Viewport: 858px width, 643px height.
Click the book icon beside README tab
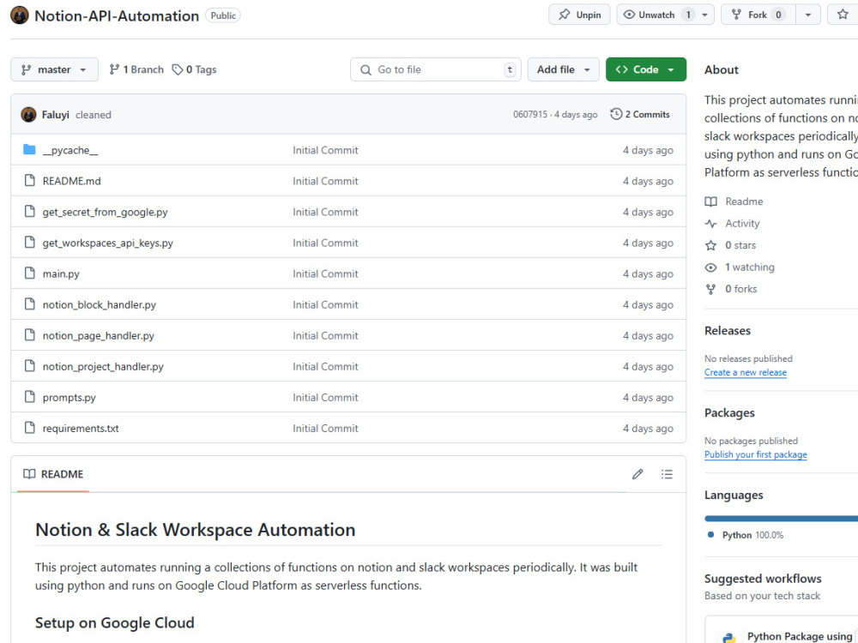(x=29, y=474)
